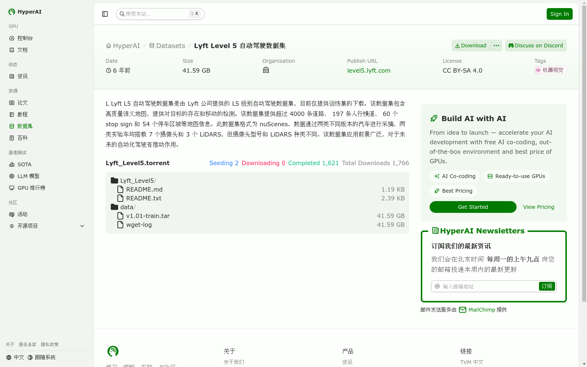Image resolution: width=587 pixels, height=367 pixels.
Task: Open MailChimp link
Action: point(482,310)
